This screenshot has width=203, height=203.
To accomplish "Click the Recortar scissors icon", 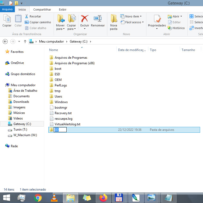I will pyautogui.click(x=27, y=16).
